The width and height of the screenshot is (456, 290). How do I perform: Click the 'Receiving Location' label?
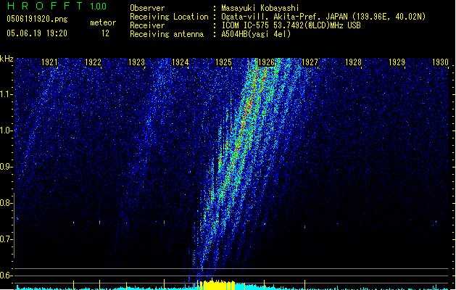point(169,17)
